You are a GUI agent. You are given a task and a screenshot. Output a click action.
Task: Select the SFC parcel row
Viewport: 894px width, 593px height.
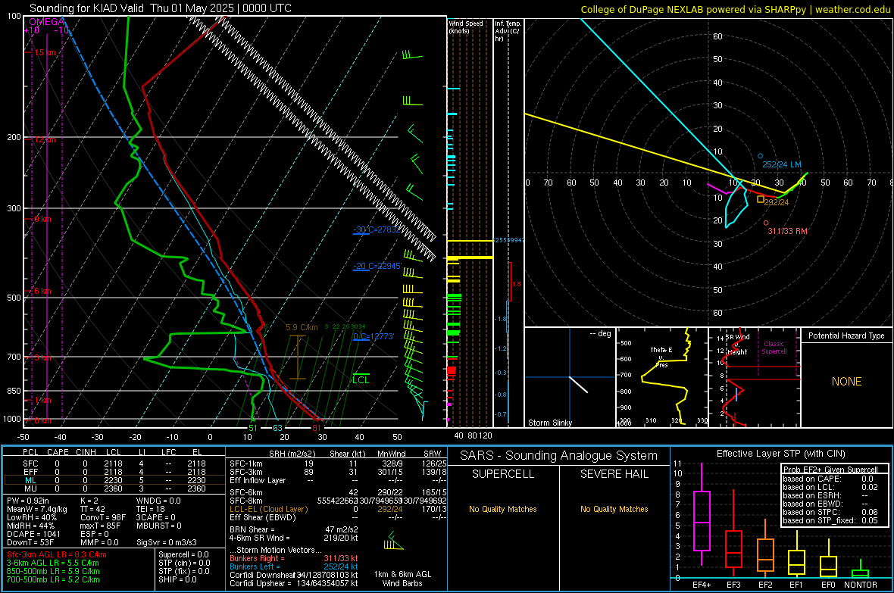pos(114,463)
